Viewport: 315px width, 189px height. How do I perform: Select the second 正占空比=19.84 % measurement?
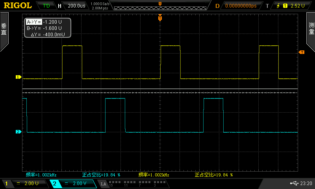(x=214, y=174)
